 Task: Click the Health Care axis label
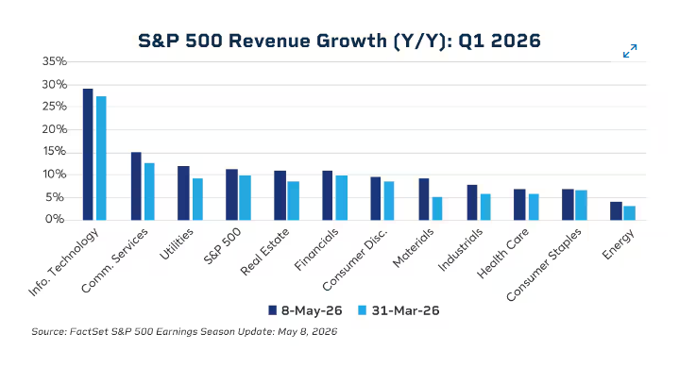502,253
